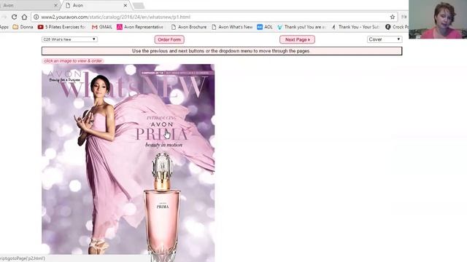Open Avon What's New bookmark

(x=232, y=27)
